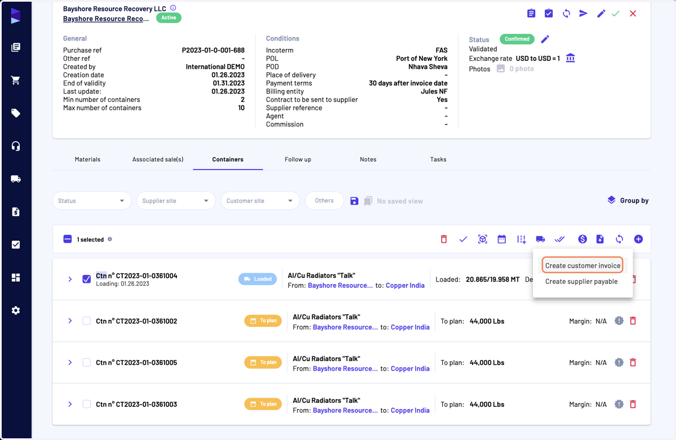This screenshot has width=676, height=440.
Task: Check container CT2023-01-0361003 checkbox
Action: tap(87, 404)
